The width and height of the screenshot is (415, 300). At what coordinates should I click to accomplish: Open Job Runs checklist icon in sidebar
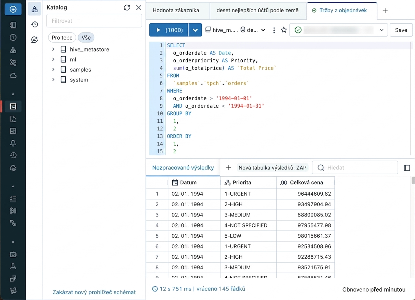tap(13, 199)
